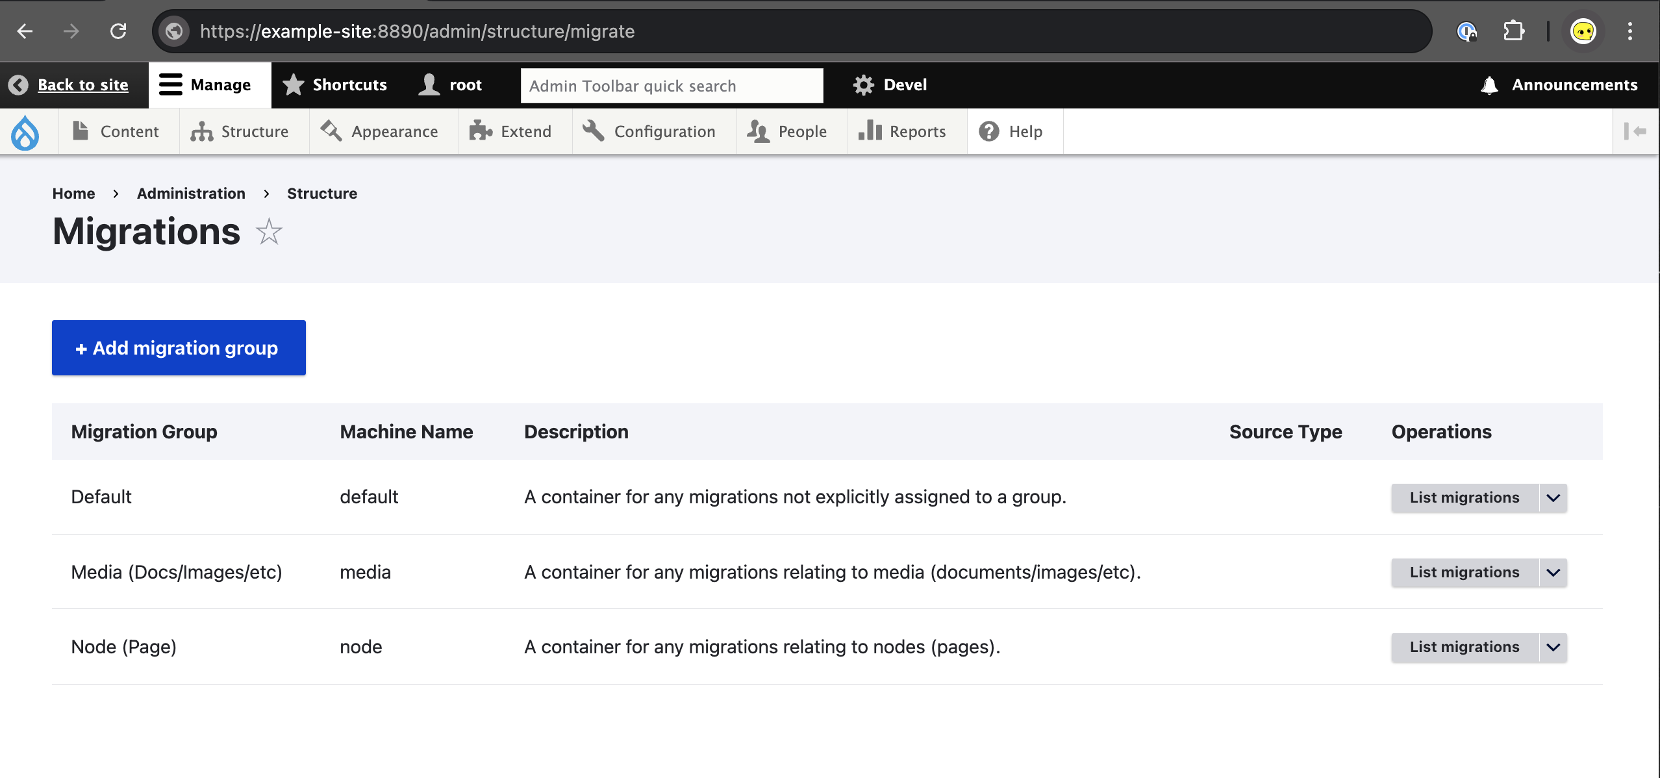
Task: Click the Drupal drop logo icon
Action: [25, 132]
